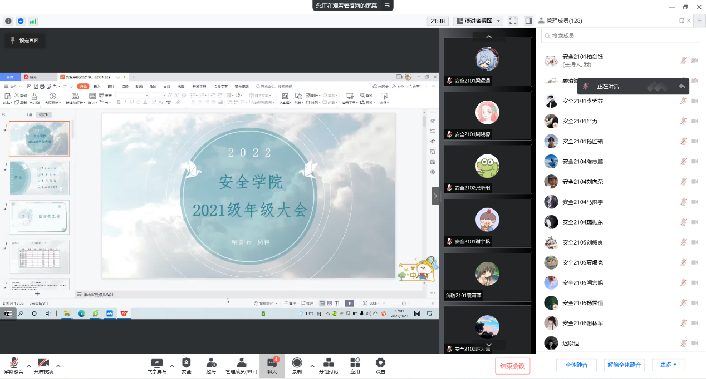Screen dimensions: 706x379
Task: Open meeting 设置 settings gear
Action: pos(380,363)
